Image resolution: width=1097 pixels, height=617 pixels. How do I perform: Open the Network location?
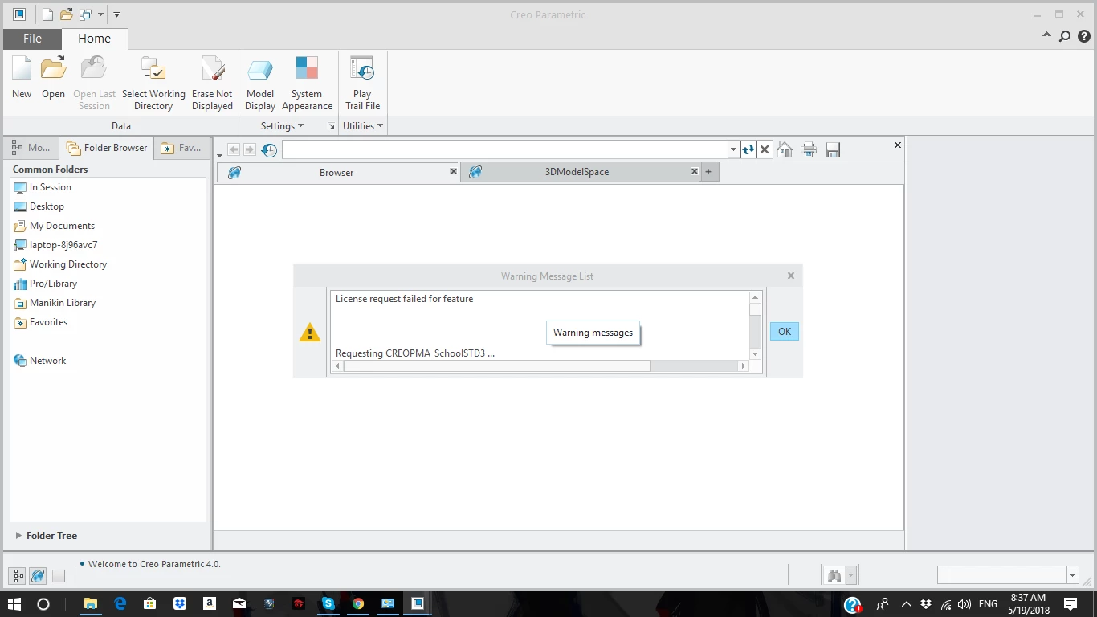click(40, 361)
